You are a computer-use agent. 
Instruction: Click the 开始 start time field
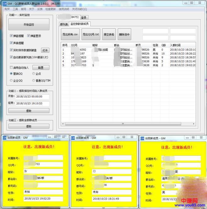tap(32, 96)
